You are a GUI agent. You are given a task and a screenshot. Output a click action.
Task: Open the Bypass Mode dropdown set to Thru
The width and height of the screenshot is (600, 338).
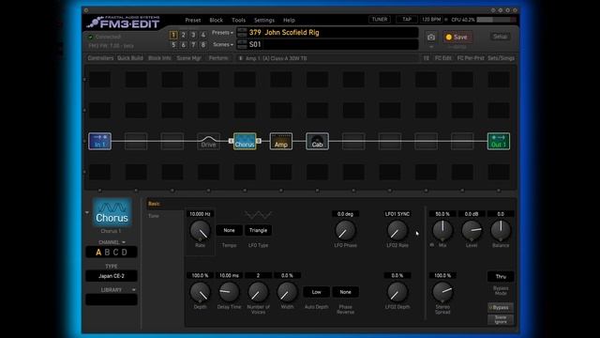(x=501, y=276)
